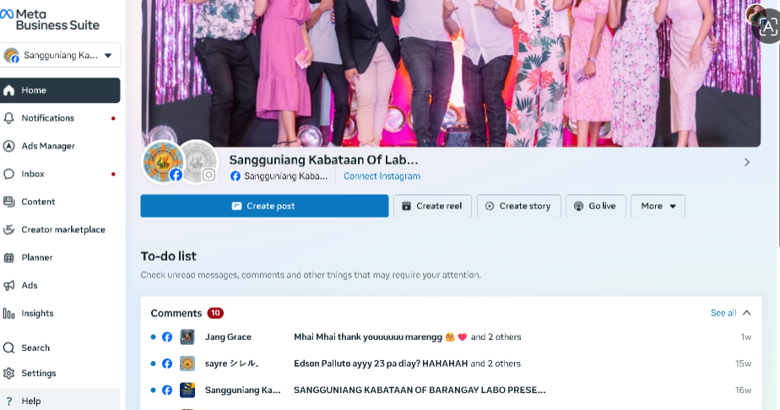Click the Inbox chat bubble icon
780x410 pixels.
click(x=9, y=174)
